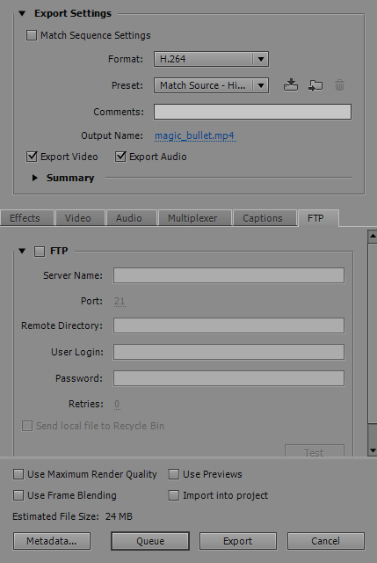Click the scrollbar down arrow

coord(373,450)
